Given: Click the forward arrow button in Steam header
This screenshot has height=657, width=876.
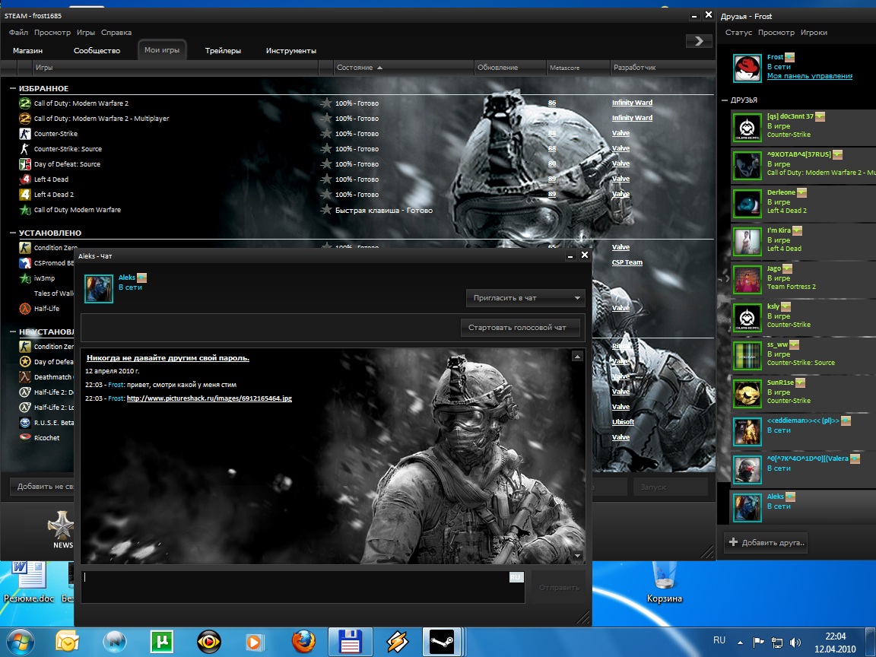Looking at the screenshot, I should click(x=698, y=41).
